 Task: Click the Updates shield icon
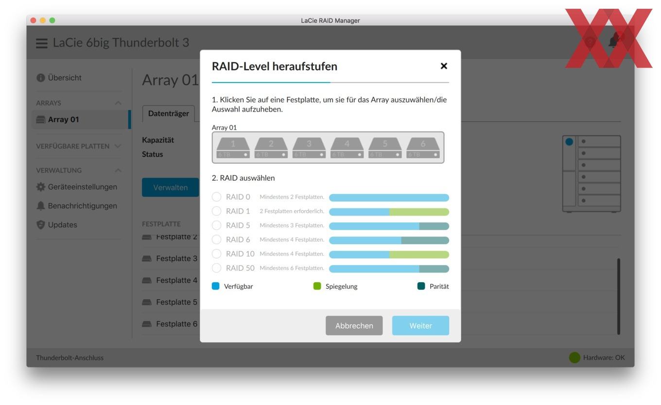tap(41, 225)
